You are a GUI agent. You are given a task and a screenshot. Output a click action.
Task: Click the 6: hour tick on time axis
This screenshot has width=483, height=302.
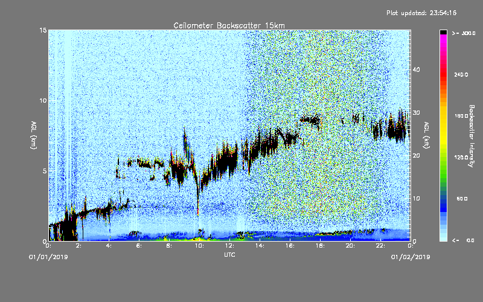click(x=139, y=246)
